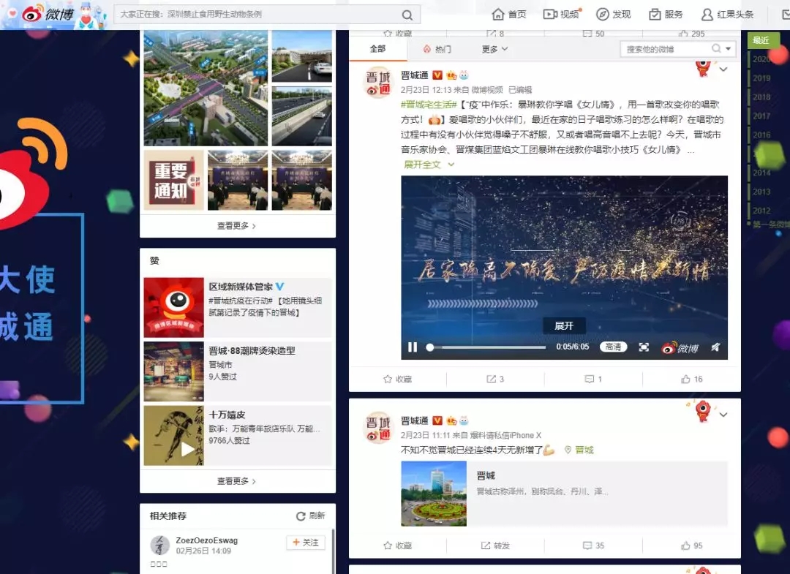Repost the video post showing 3
The height and width of the screenshot is (574, 790).
(495, 379)
